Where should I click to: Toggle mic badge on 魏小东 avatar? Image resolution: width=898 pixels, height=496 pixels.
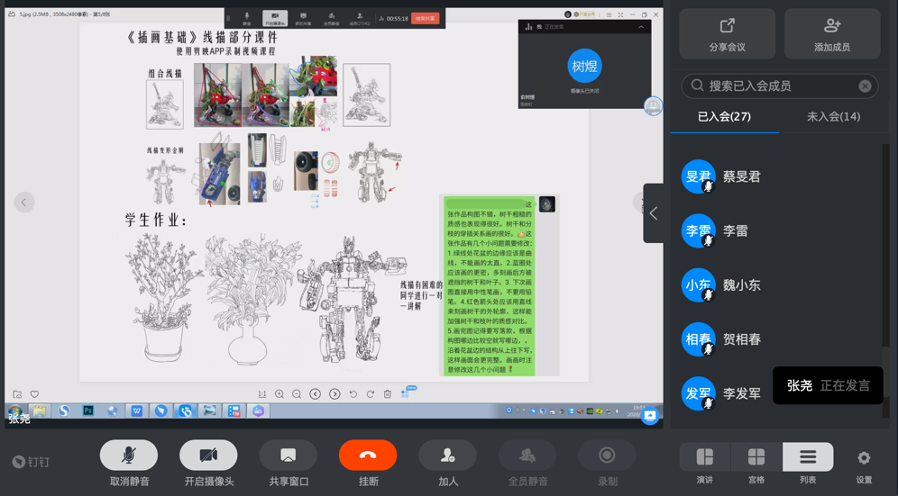(709, 295)
